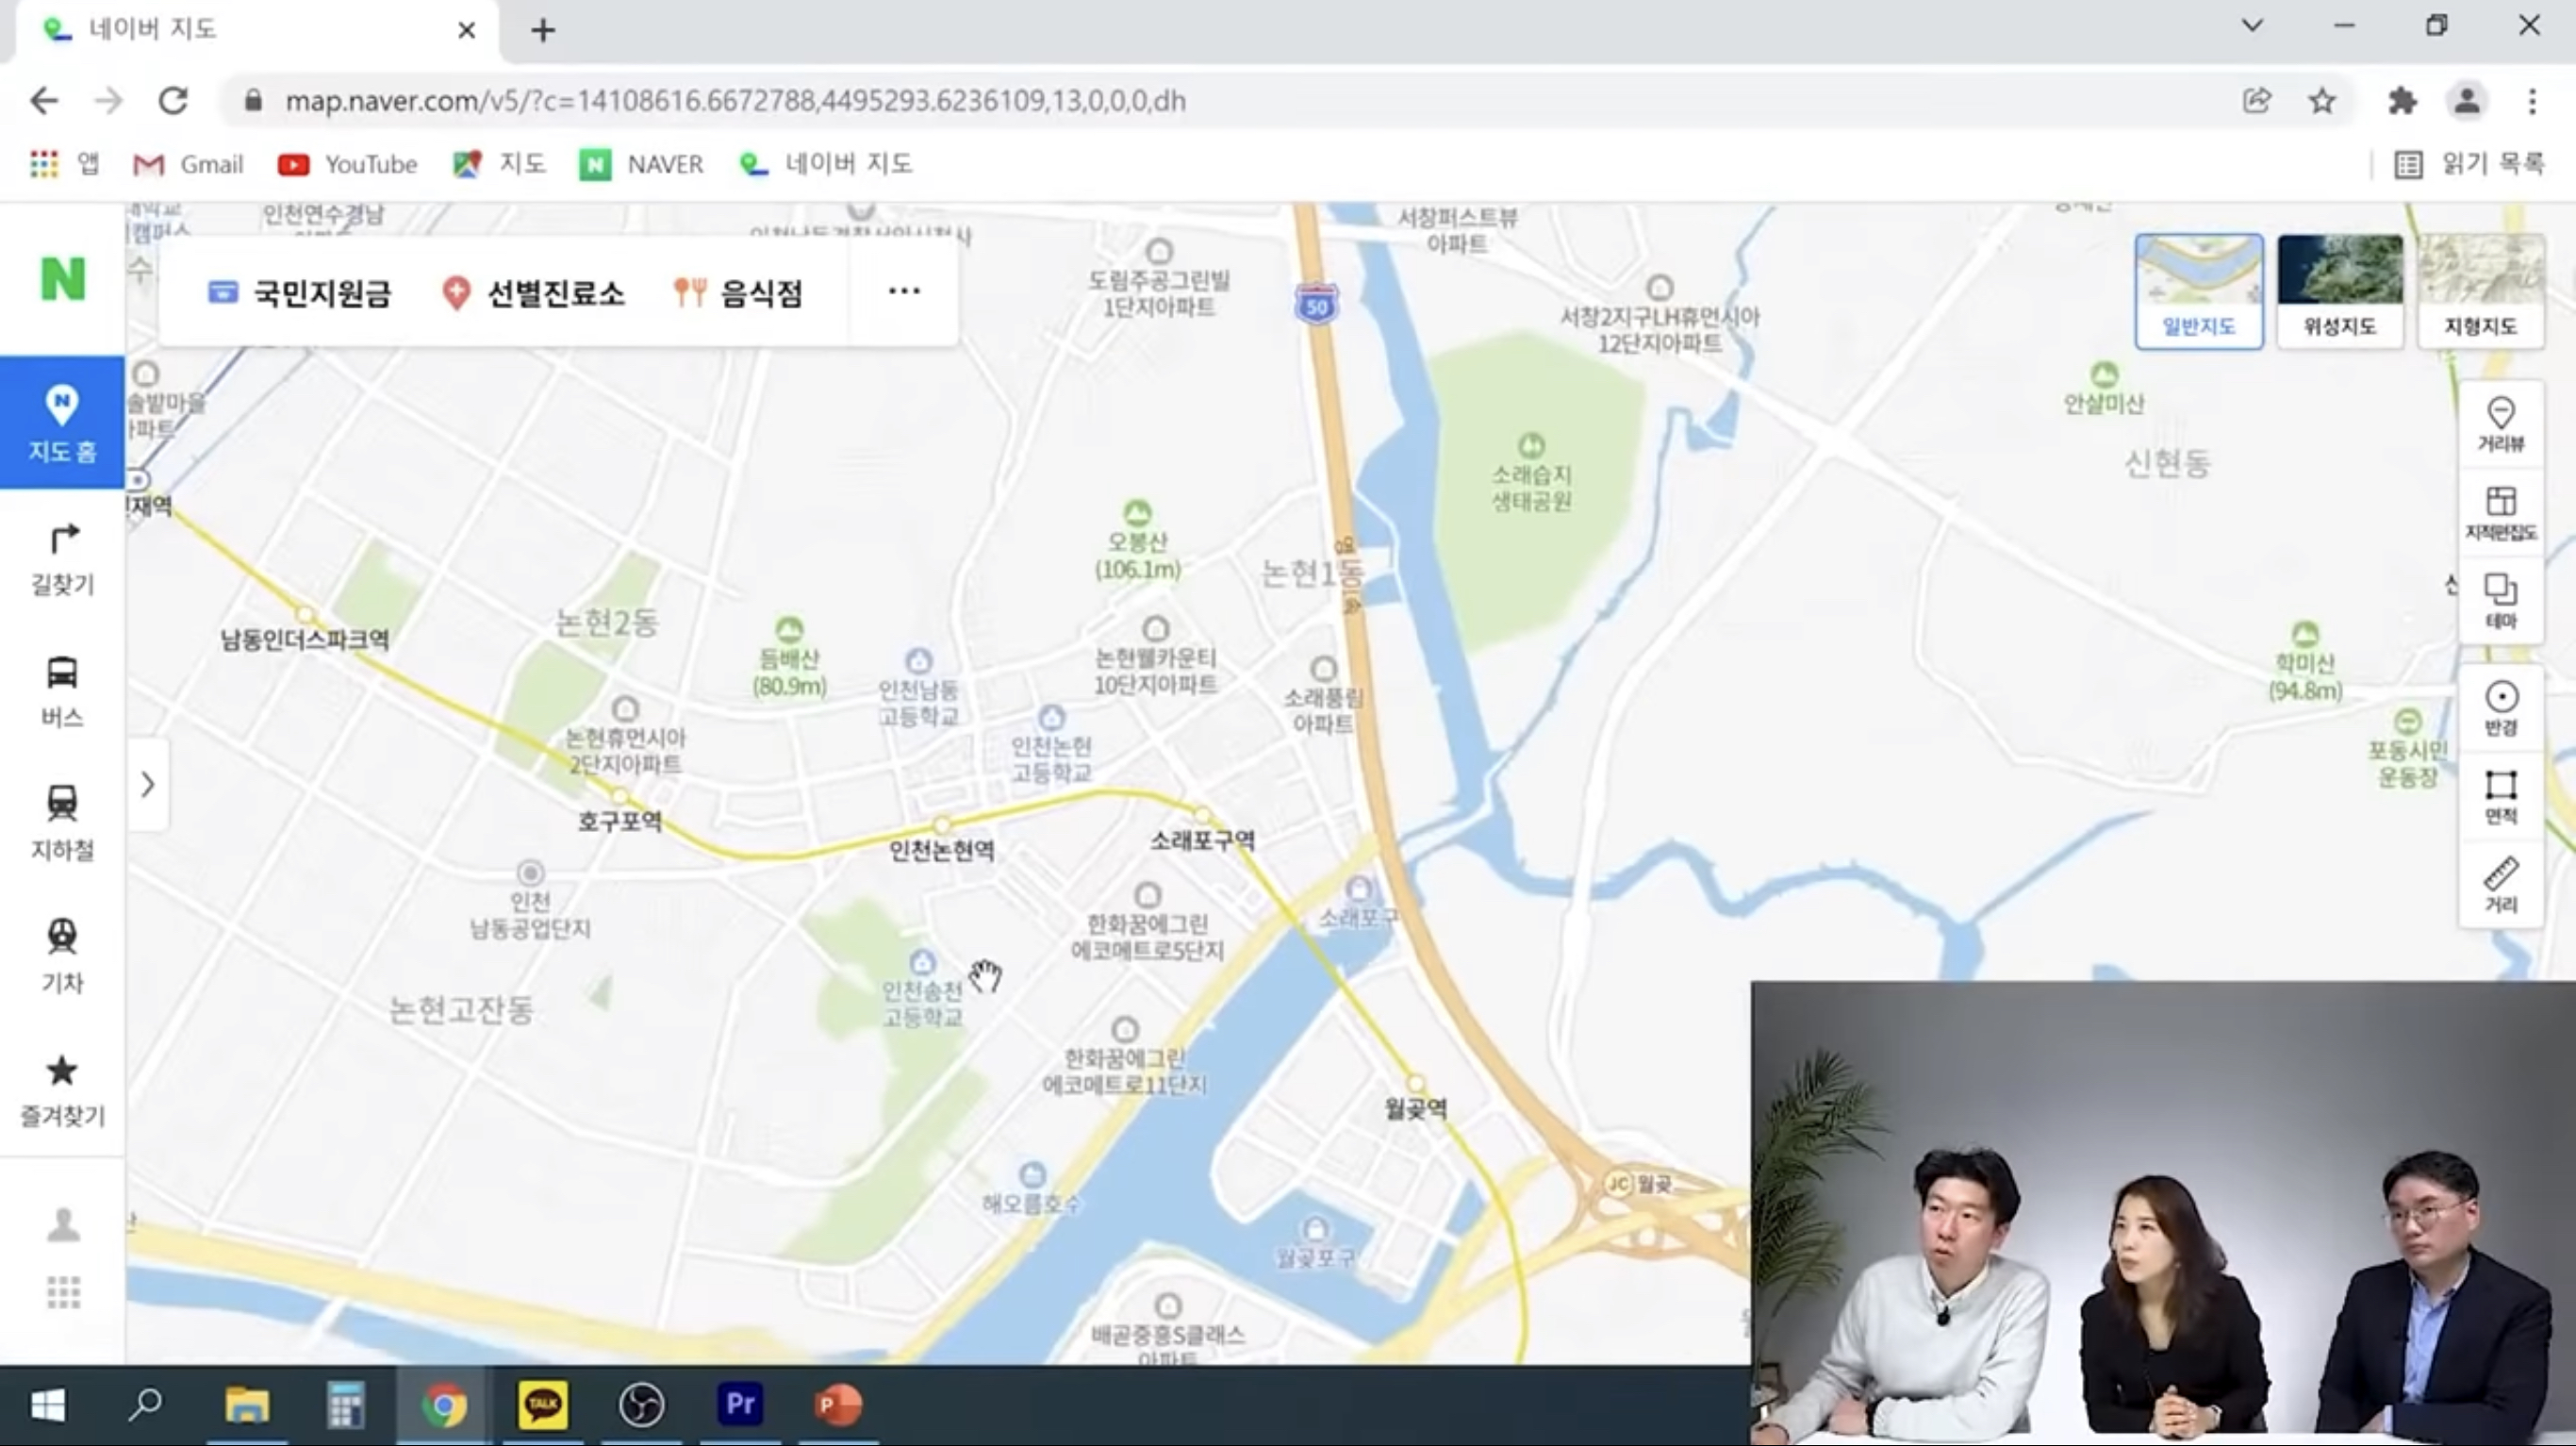Open the 앱 apps bookmark

point(65,164)
